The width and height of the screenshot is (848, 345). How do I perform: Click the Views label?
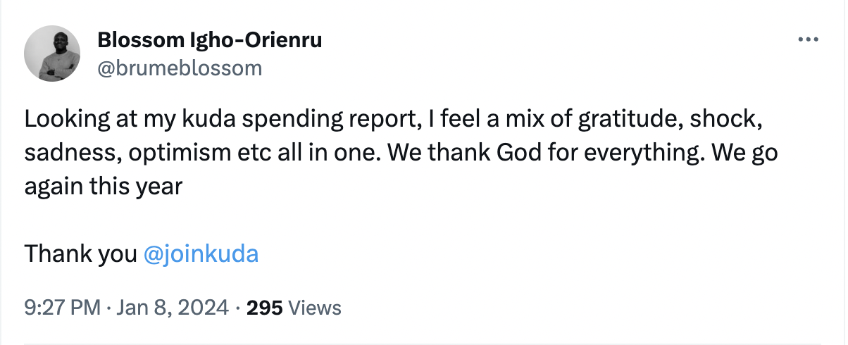pyautogui.click(x=315, y=308)
